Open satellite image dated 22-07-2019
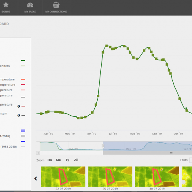Screen dimensions: 192x192 [63, 176]
